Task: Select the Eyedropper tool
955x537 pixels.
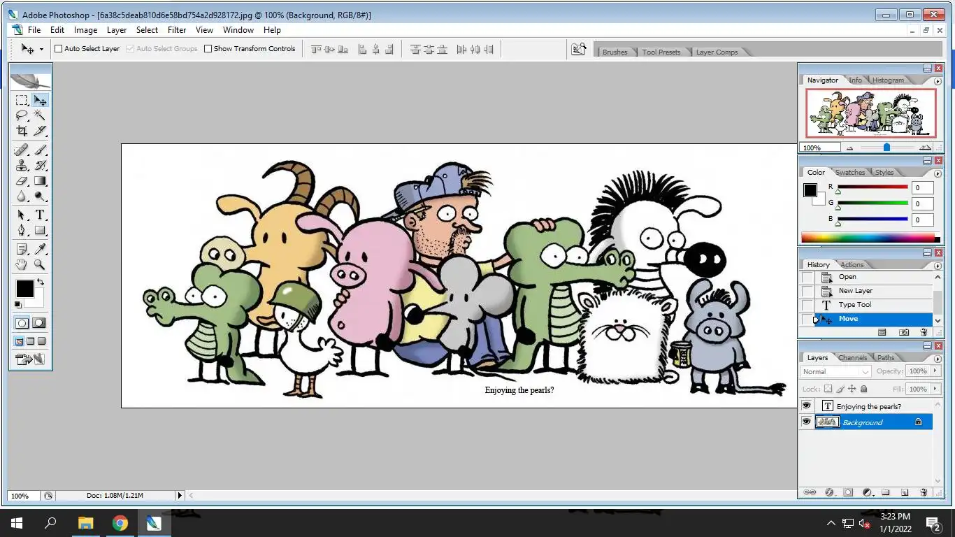Action: coord(40,249)
